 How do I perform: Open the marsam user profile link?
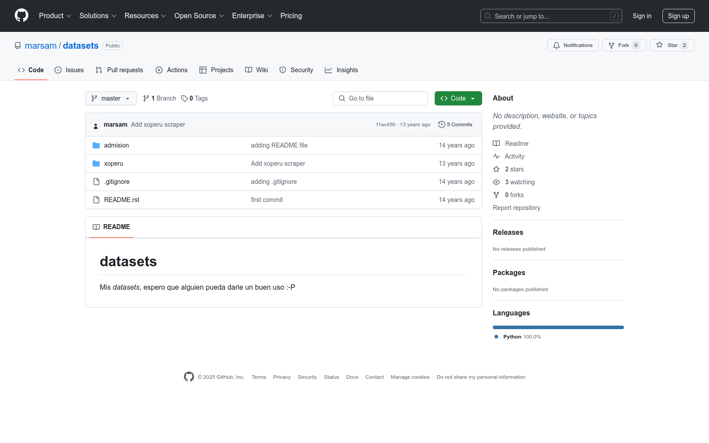pos(41,46)
